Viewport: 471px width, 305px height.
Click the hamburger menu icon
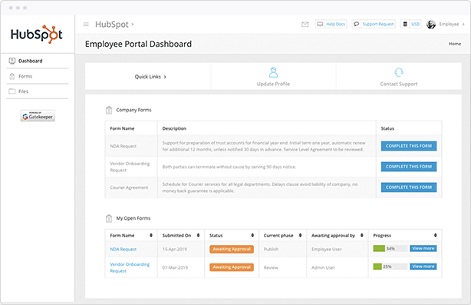(86, 25)
